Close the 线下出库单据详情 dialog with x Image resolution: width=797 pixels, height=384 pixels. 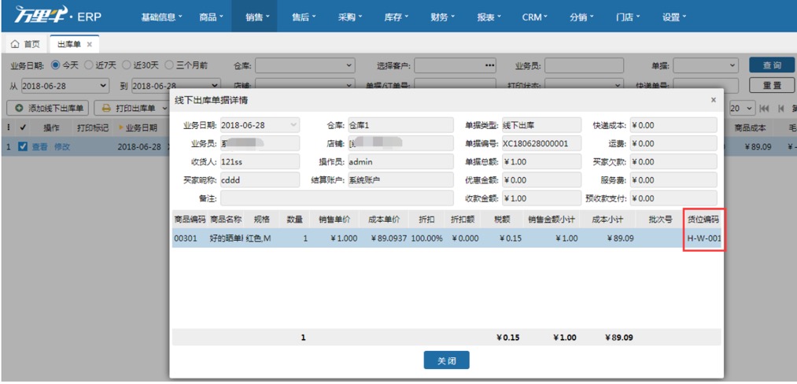click(713, 100)
